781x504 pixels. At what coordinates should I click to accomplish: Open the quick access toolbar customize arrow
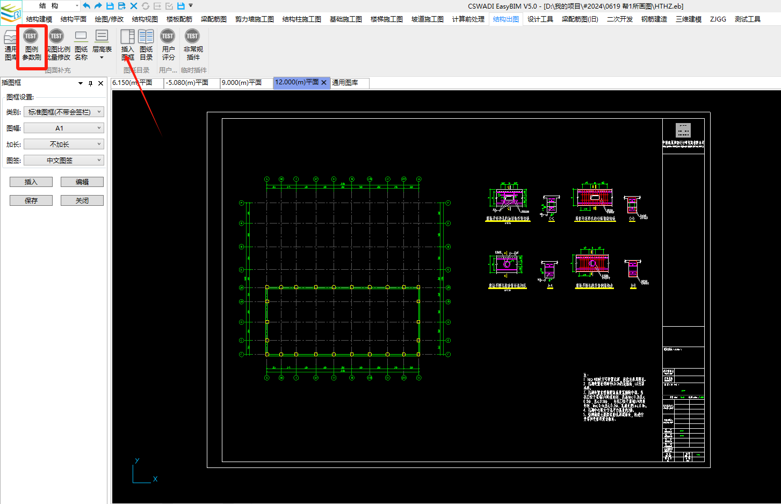(191, 6)
